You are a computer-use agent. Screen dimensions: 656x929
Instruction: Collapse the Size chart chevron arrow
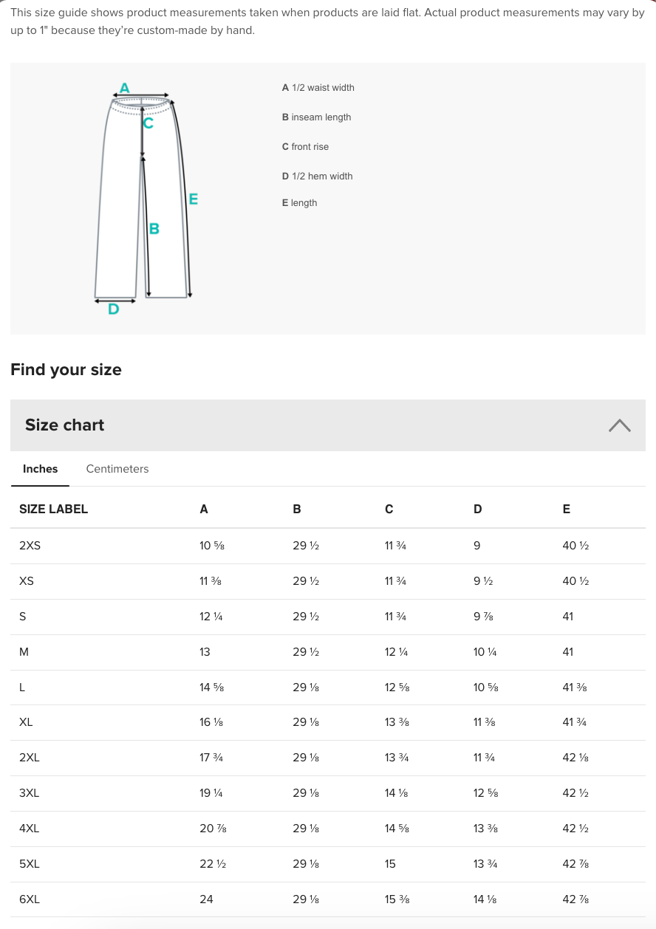619,425
